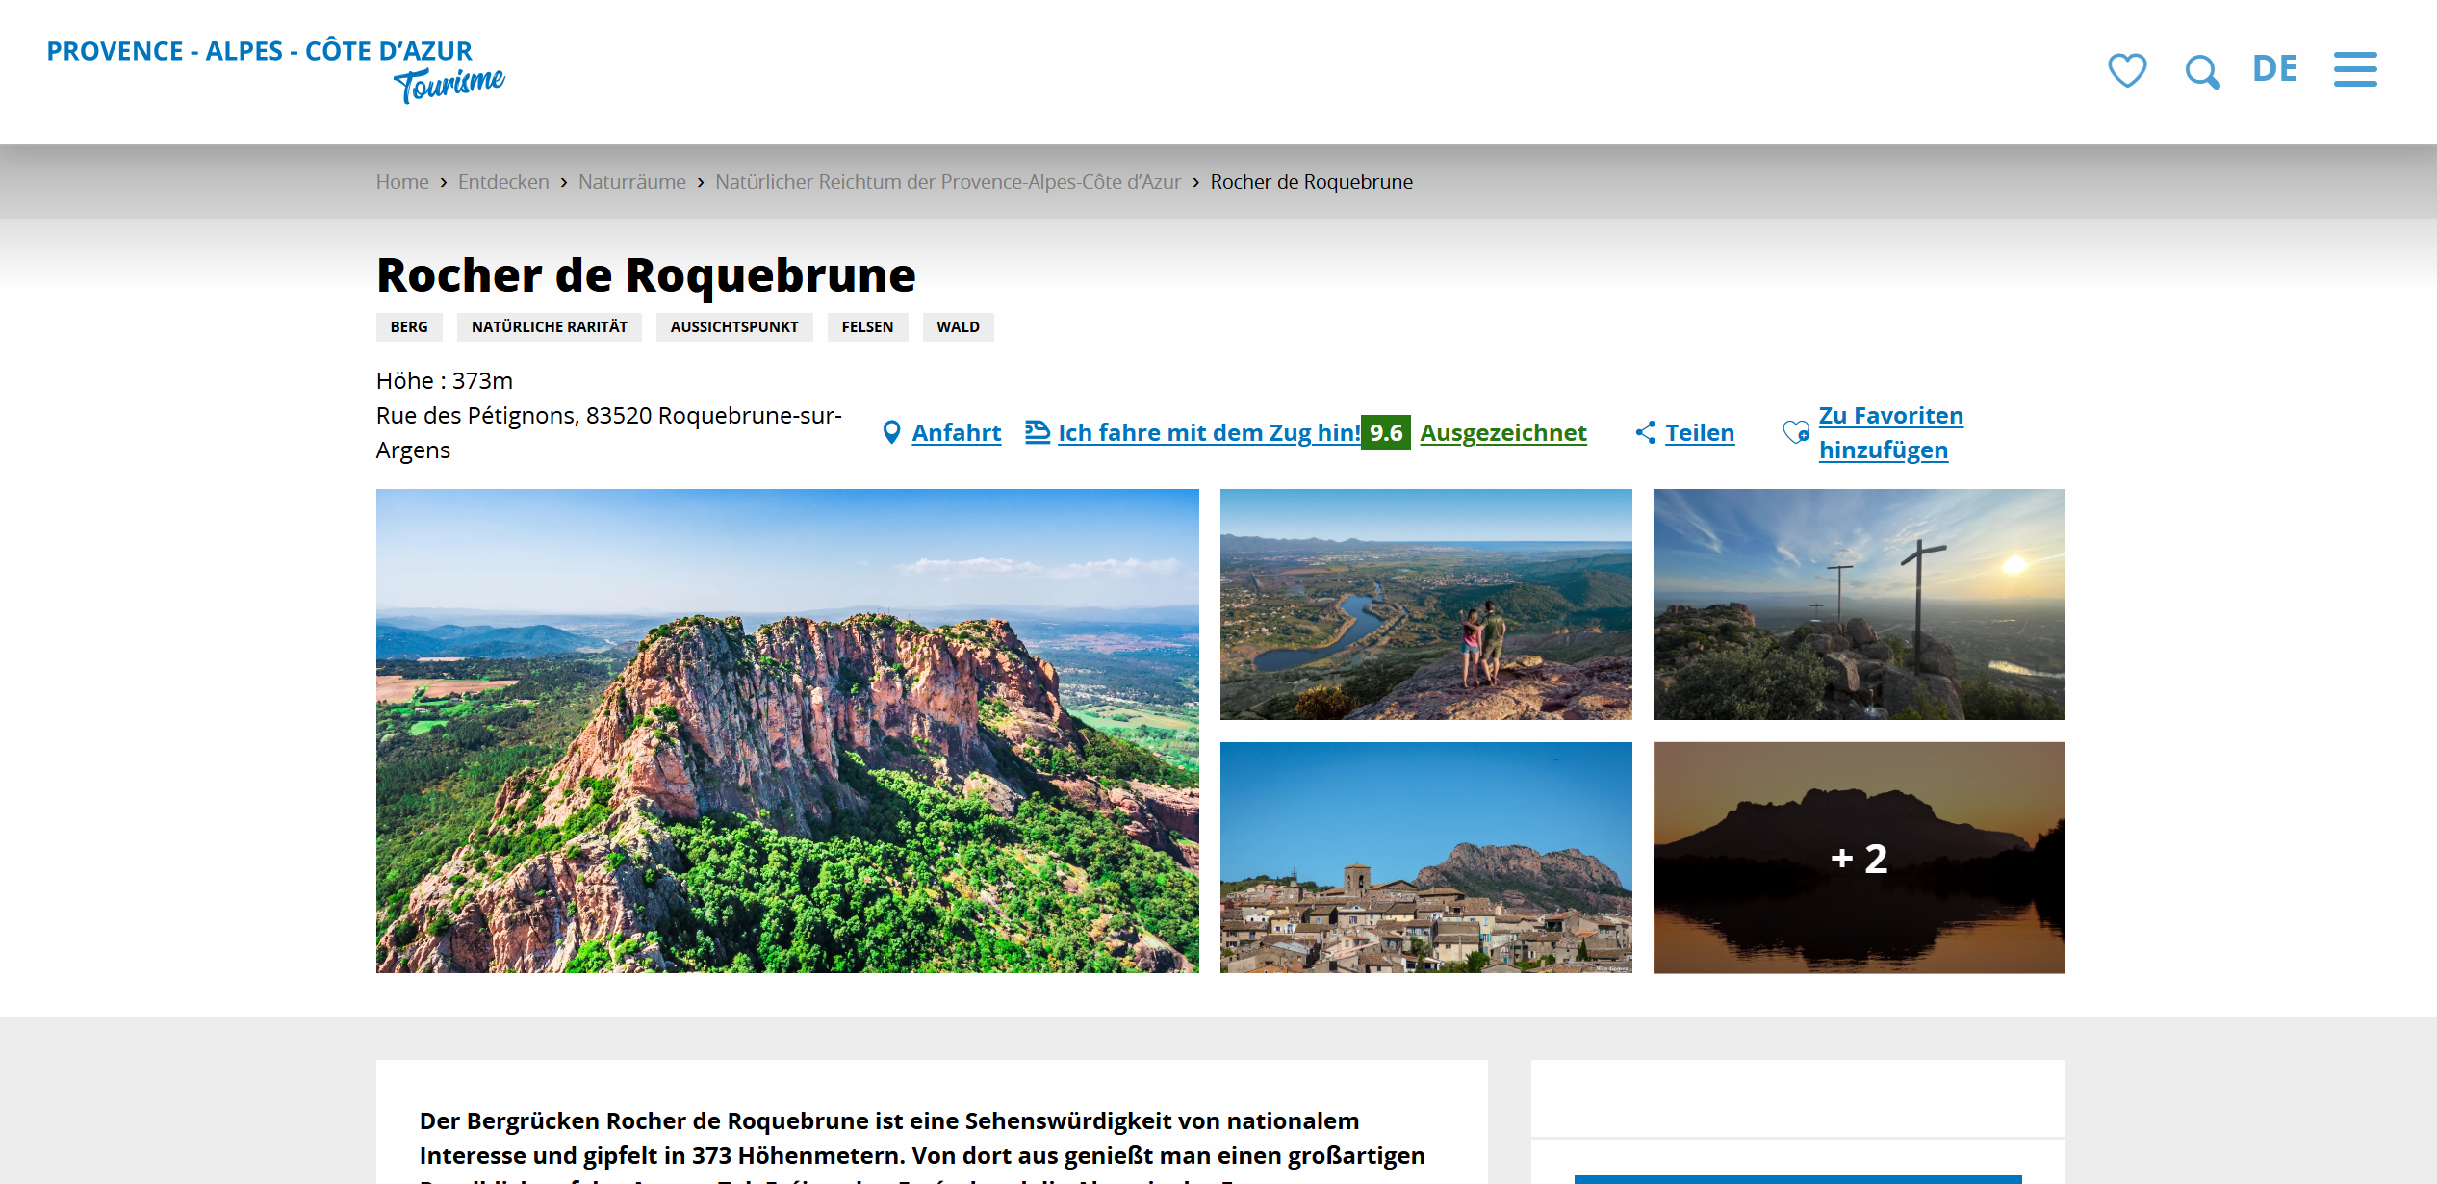
Task: Expand gallery with the +2 photo tile
Action: [1859, 857]
